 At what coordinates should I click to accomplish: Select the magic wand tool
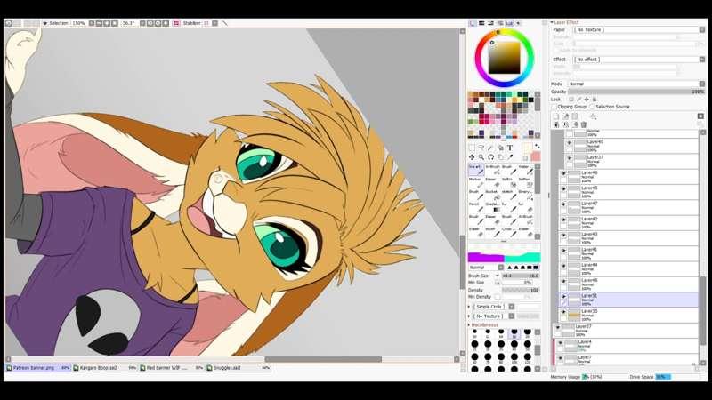click(x=491, y=148)
